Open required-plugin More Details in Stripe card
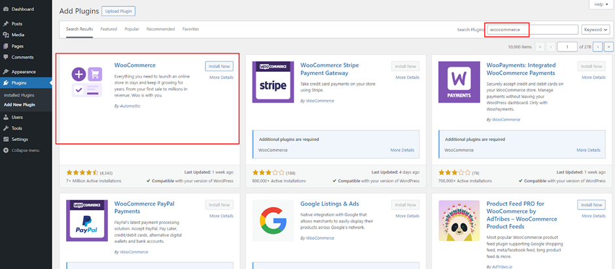 402,150
